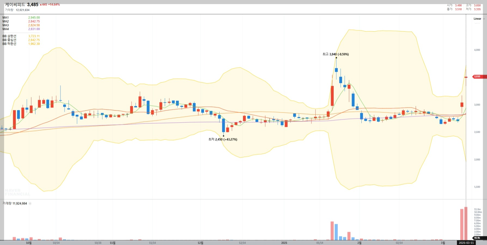Viewport: 487px width, 245px height.
Task: Click the tallest red volume bar
Action: pyautogui.click(x=466, y=223)
